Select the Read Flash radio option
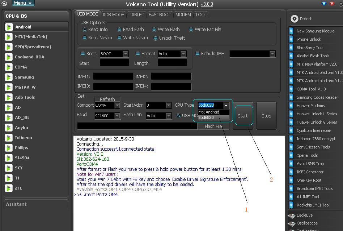 click(119, 29)
